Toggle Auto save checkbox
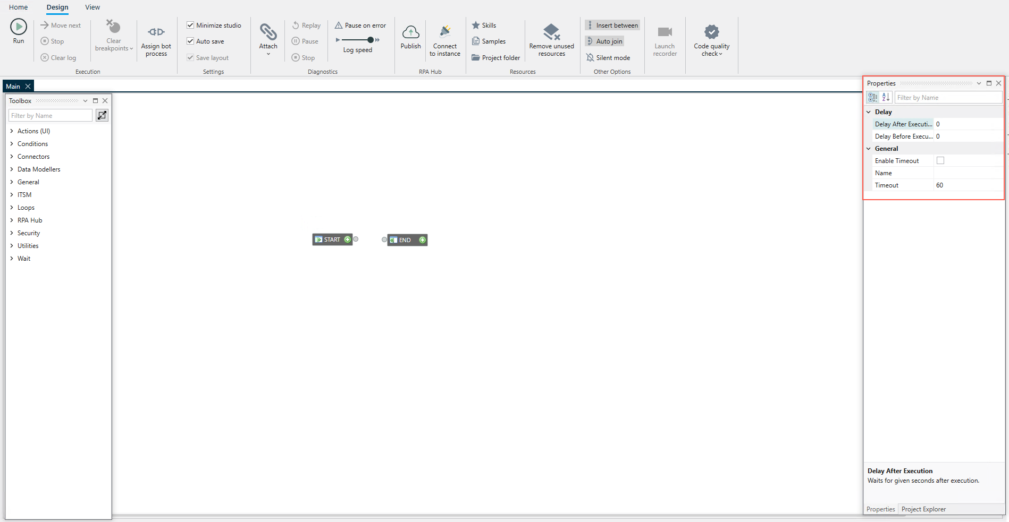Viewport: 1009px width, 522px height. tap(190, 41)
